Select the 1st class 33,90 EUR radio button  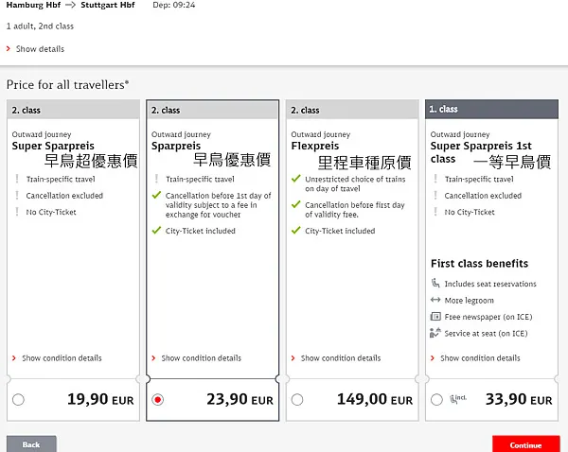click(436, 400)
